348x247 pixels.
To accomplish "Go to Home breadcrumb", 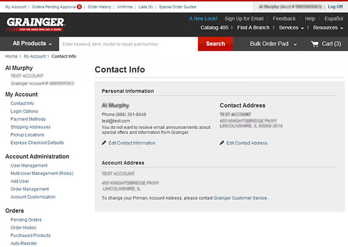I will click(x=11, y=56).
